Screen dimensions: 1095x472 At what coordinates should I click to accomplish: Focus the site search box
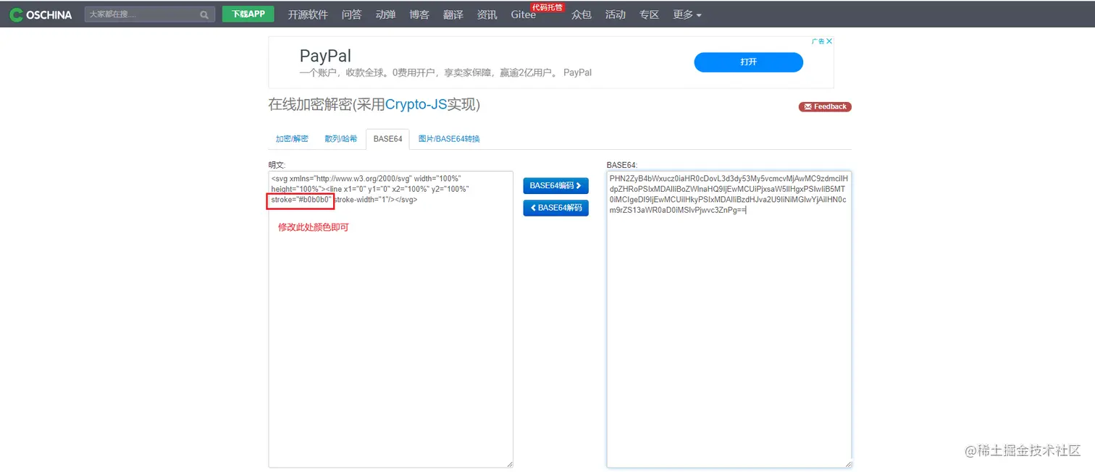point(150,14)
